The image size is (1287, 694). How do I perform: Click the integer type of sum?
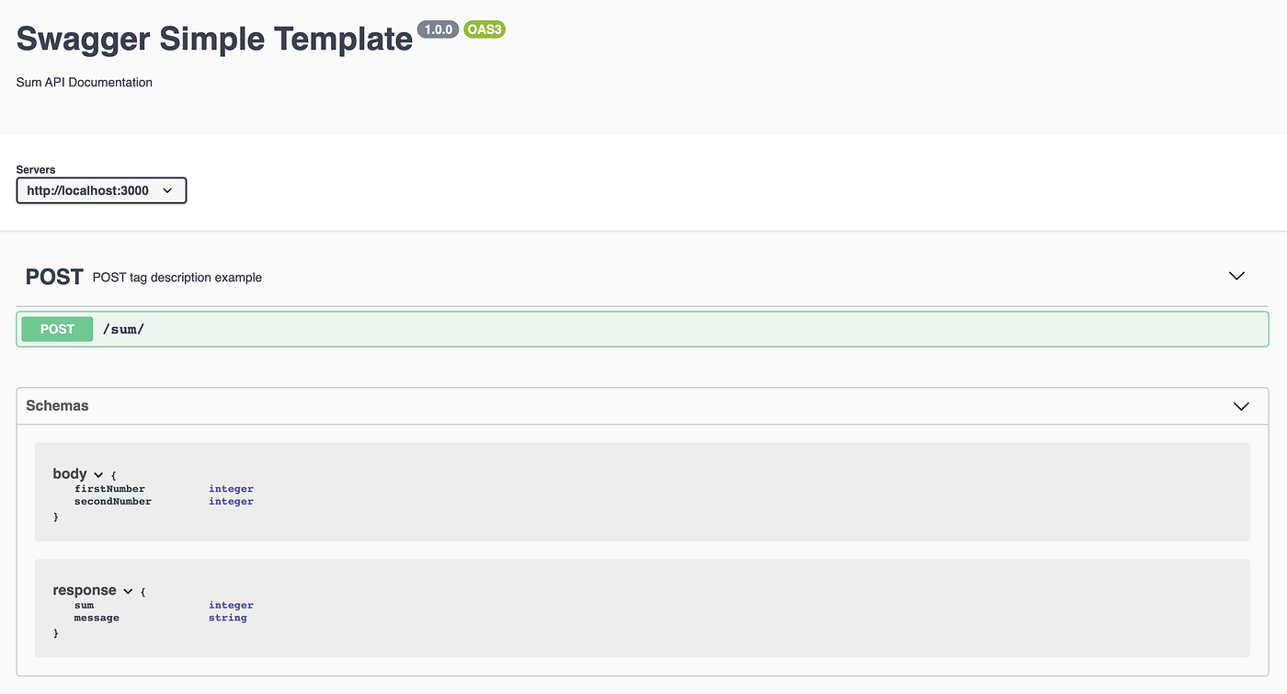[x=231, y=605]
